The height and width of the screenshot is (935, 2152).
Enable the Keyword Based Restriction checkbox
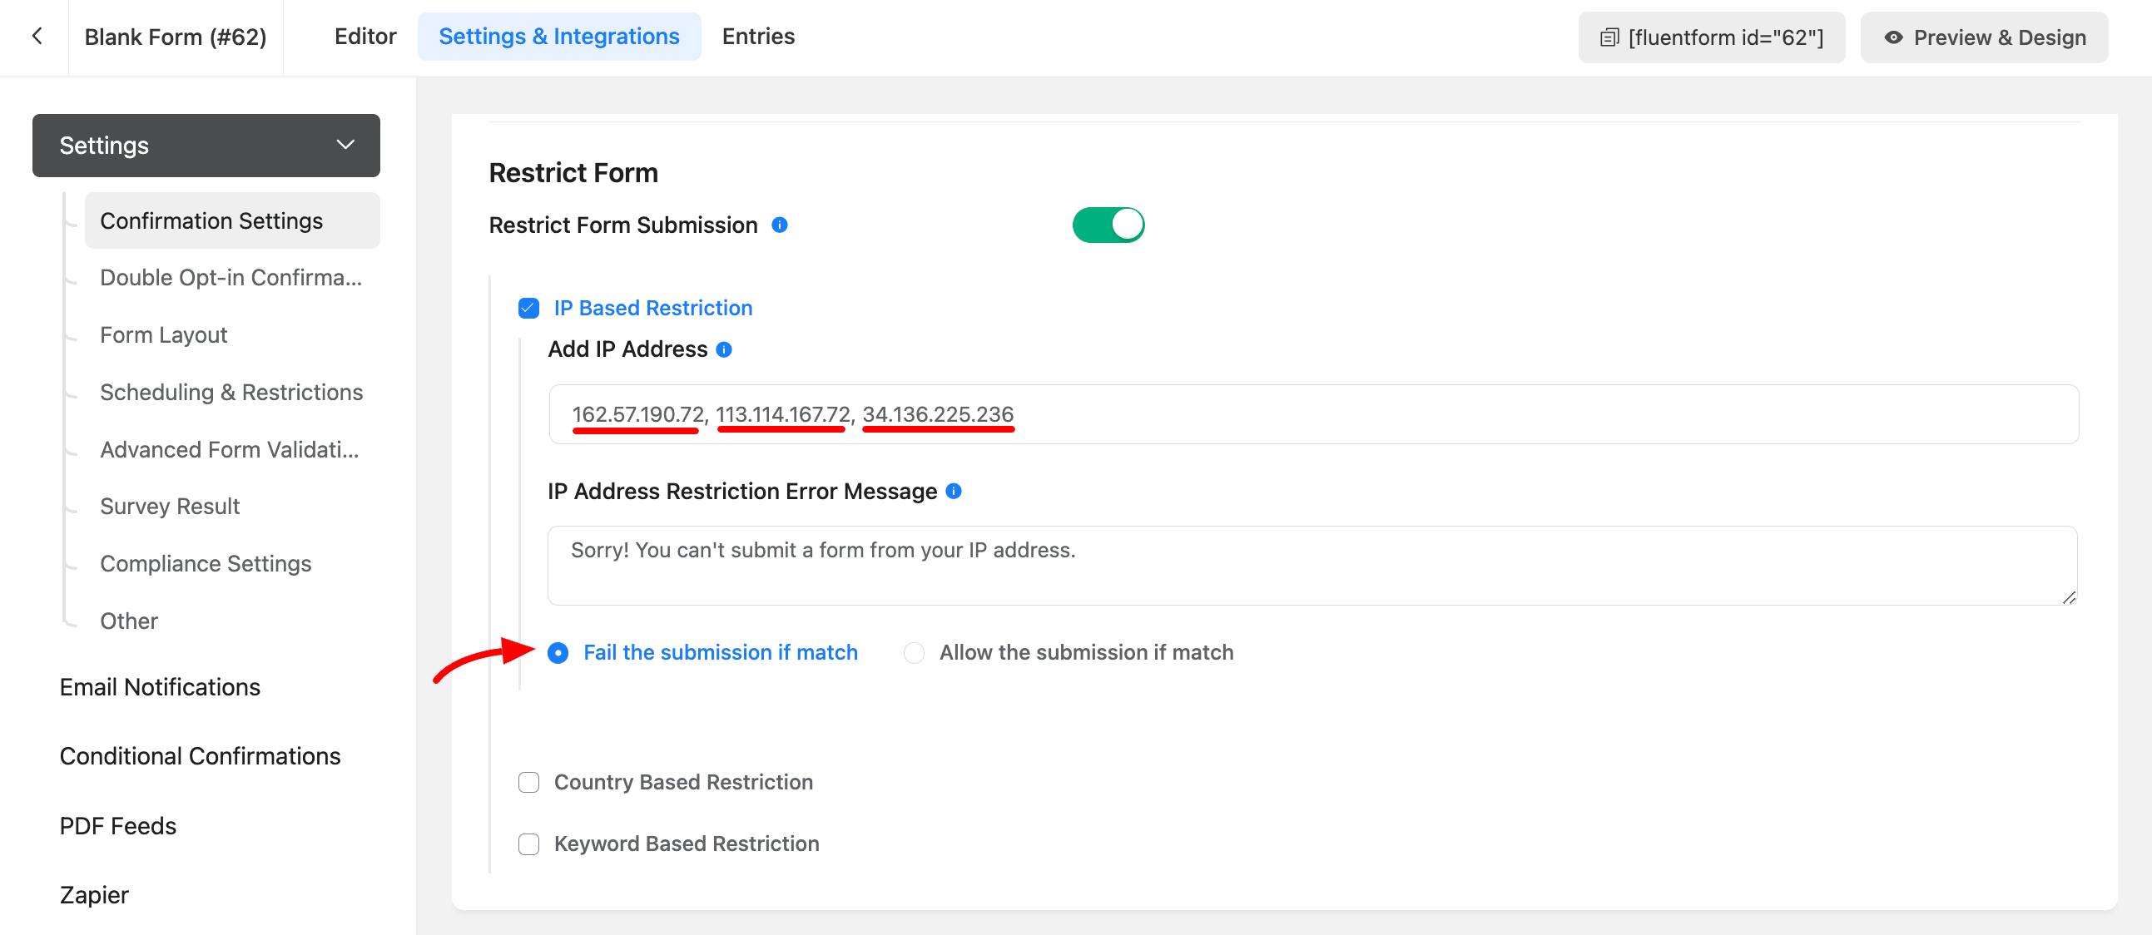(528, 844)
